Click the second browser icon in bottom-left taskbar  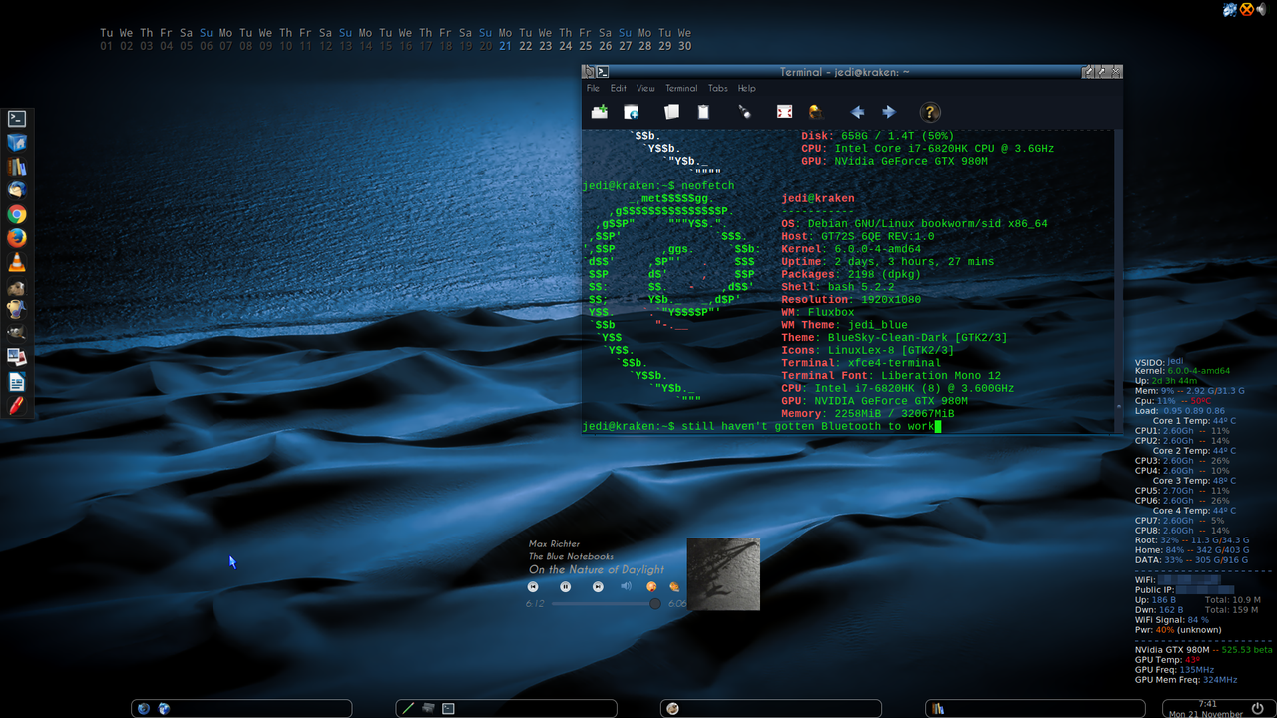tap(164, 709)
